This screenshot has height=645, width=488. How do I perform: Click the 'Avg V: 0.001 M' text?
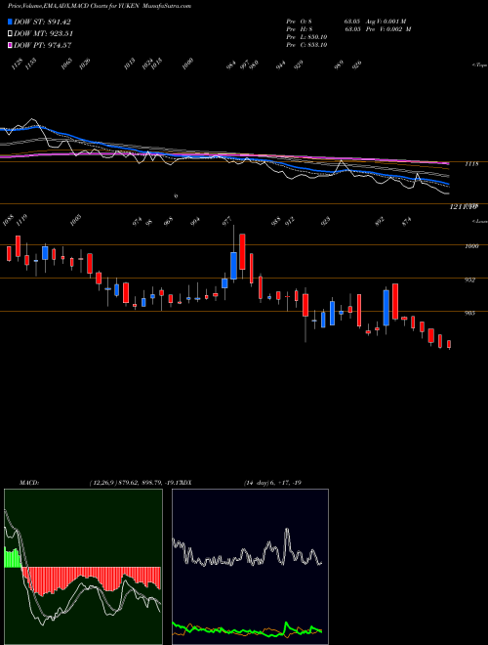(x=386, y=21)
